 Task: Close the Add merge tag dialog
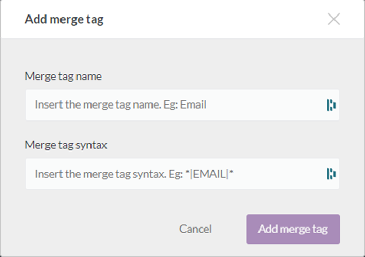(x=334, y=19)
